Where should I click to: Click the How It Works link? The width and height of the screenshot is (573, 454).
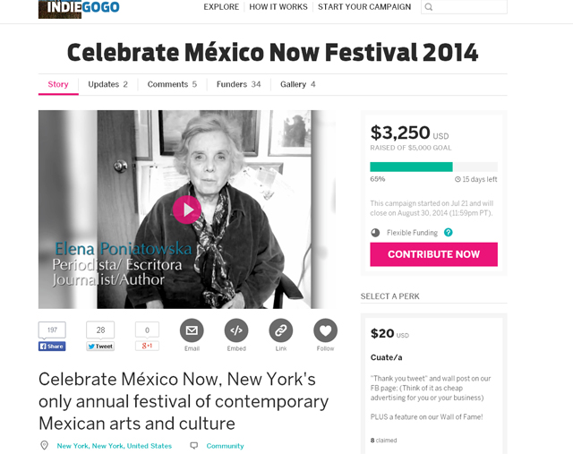tap(278, 7)
